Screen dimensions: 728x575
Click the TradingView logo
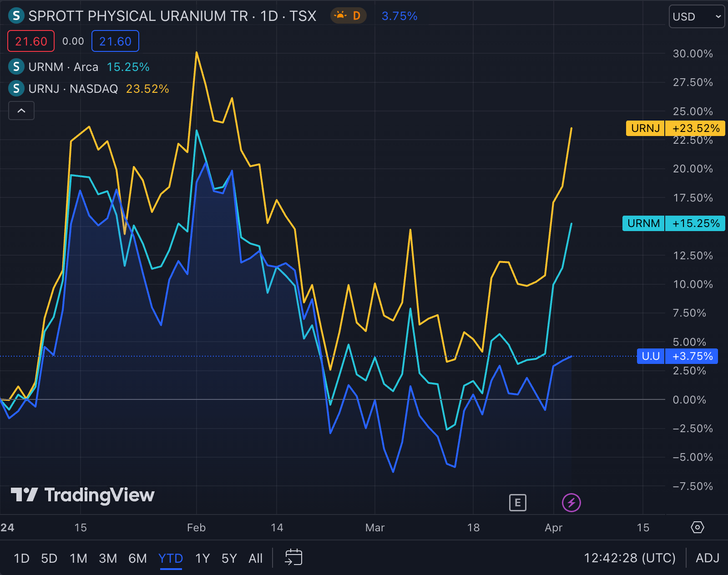tap(82, 495)
